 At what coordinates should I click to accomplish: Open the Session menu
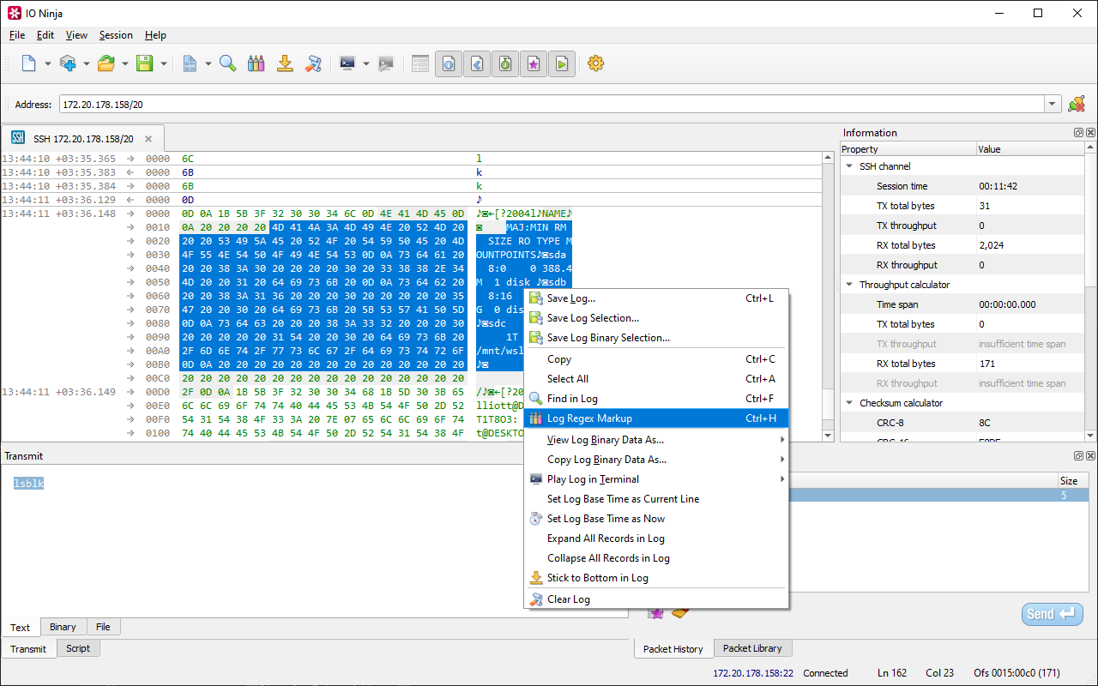coord(116,35)
